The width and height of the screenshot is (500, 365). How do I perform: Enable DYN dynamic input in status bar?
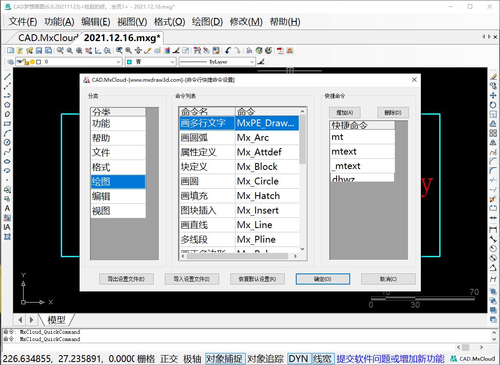299,359
